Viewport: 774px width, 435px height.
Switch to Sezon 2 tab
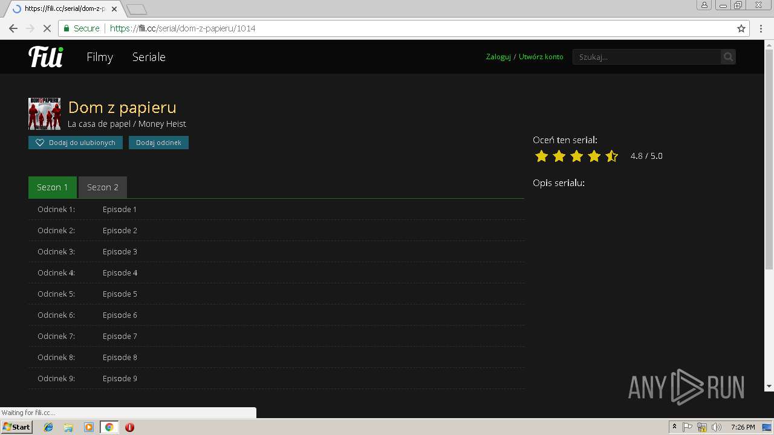click(x=103, y=187)
